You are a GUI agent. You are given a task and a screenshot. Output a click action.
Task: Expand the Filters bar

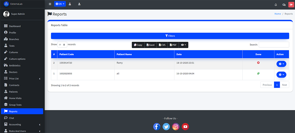pyautogui.click(x=170, y=36)
